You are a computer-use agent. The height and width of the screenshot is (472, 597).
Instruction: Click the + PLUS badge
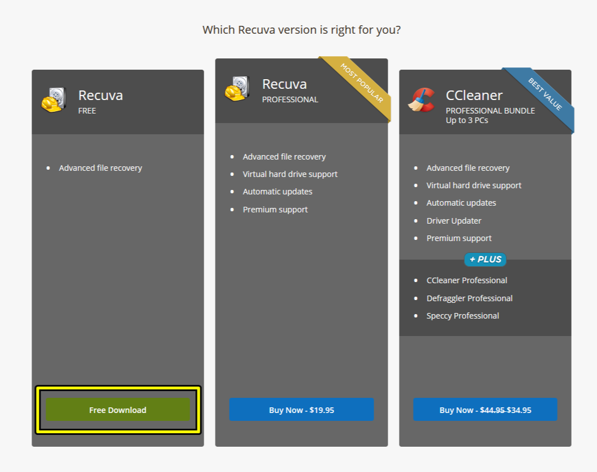(x=485, y=260)
